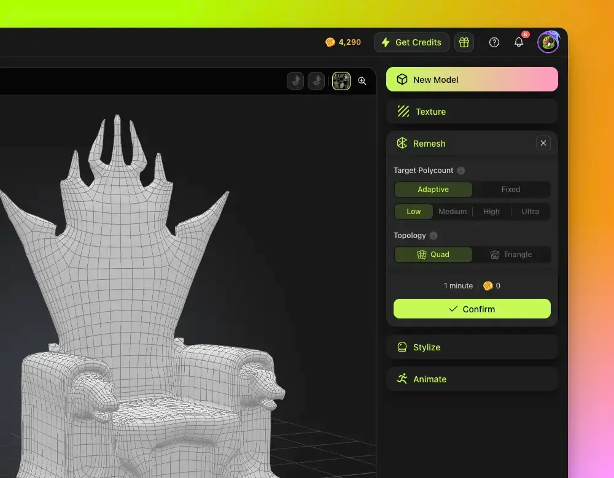Viewport: 614px width, 478px height.
Task: Select the High polycount option
Action: (x=491, y=211)
